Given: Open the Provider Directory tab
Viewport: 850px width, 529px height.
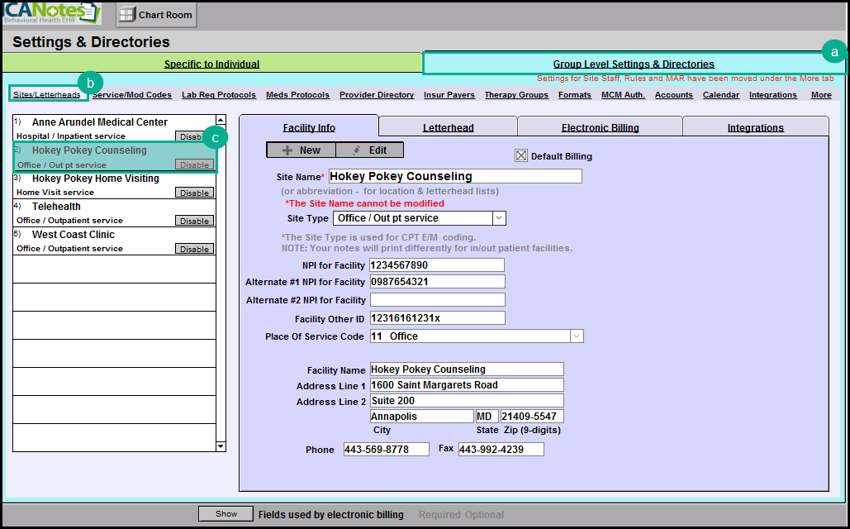Looking at the screenshot, I should (377, 95).
